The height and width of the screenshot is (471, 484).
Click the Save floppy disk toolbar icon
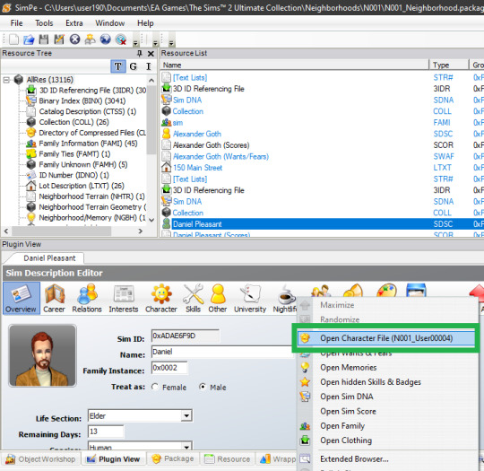point(44,39)
